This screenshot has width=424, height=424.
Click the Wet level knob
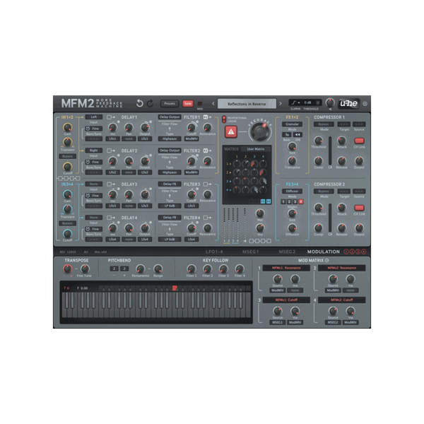[x=260, y=213]
